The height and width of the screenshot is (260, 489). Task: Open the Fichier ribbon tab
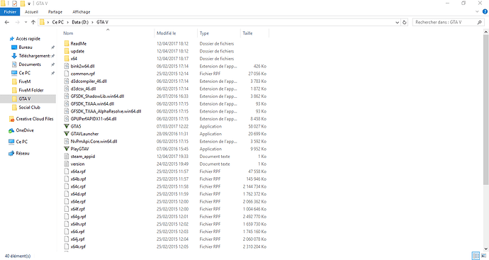(x=10, y=12)
